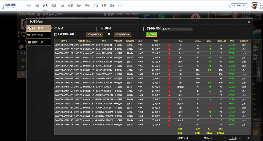Click the green 查询 search button
Screen dimensions: 263x141
tap(151, 34)
